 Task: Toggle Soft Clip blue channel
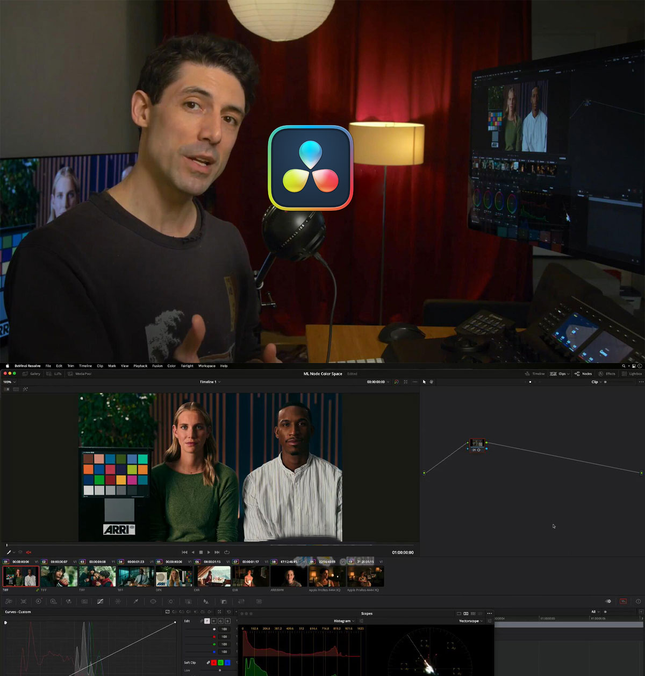pos(227,663)
